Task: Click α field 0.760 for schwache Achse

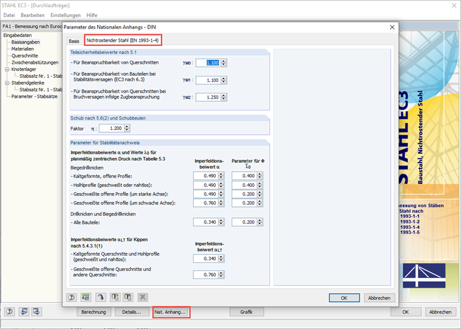Action: click(x=206, y=203)
